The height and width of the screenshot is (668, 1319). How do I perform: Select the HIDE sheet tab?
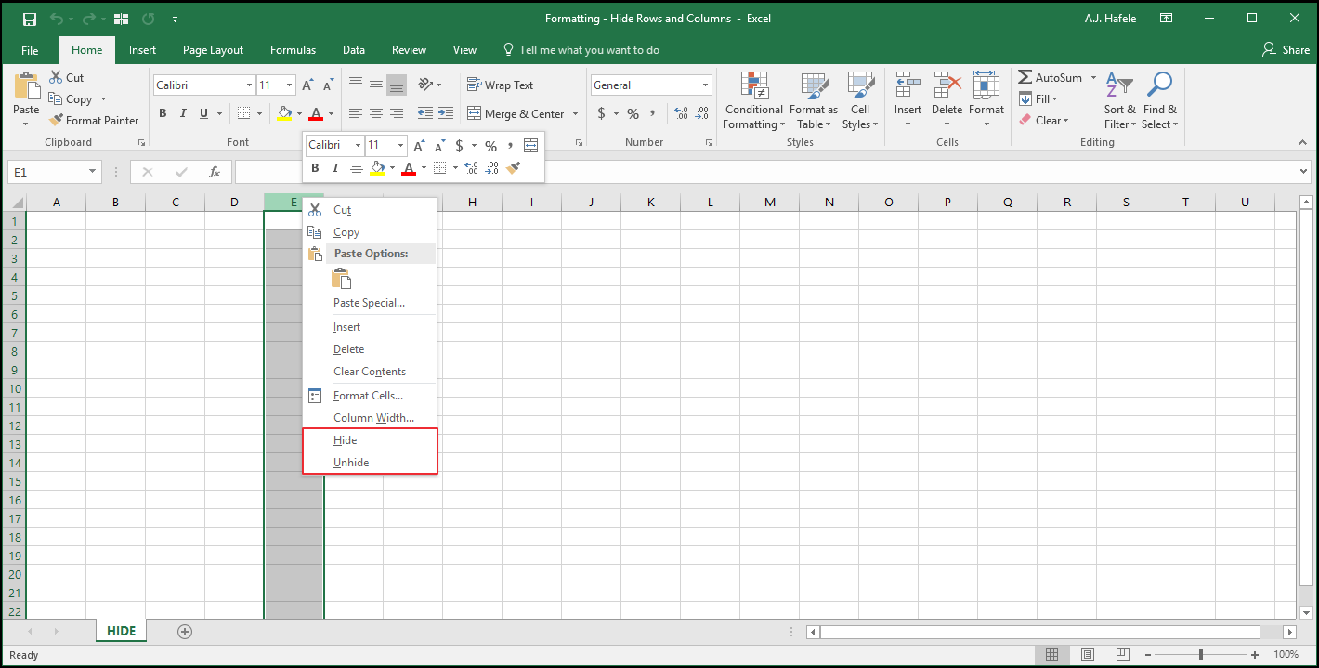(121, 632)
